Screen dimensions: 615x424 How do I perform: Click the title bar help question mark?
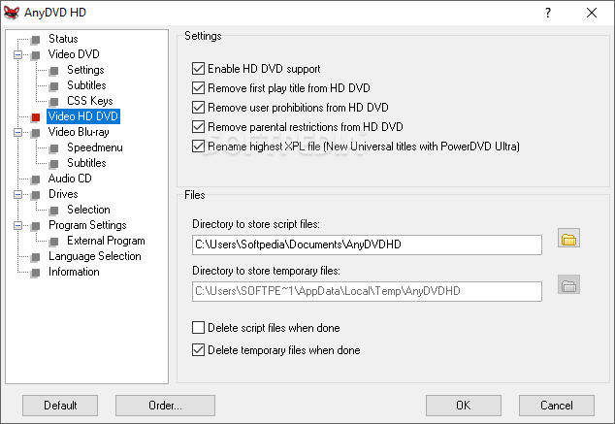[x=548, y=13]
